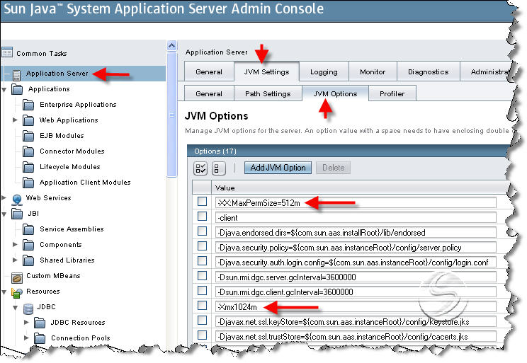Check the ssl.keyStore option checkbox
Screen dimensions: 527x363
(202, 321)
